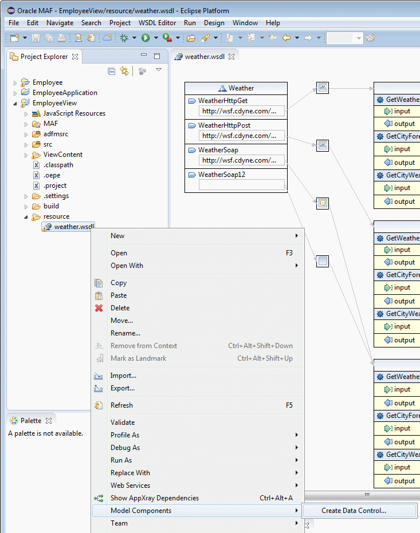Click Collapse All in Project Explorer
Screen dimensions: 420x533
112,71
